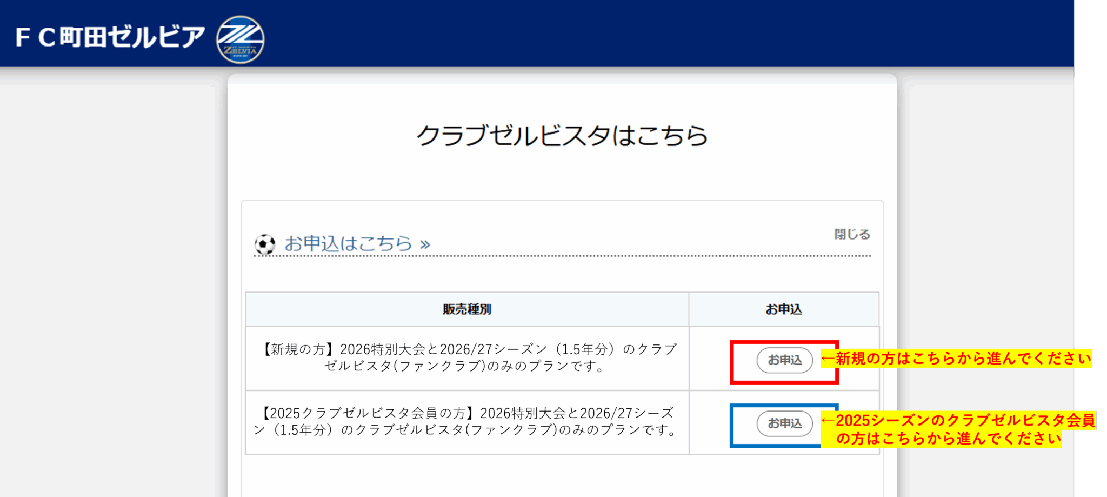
Task: Click the annotation line の方はこちらから進んでください
Action: pyautogui.click(x=948, y=439)
